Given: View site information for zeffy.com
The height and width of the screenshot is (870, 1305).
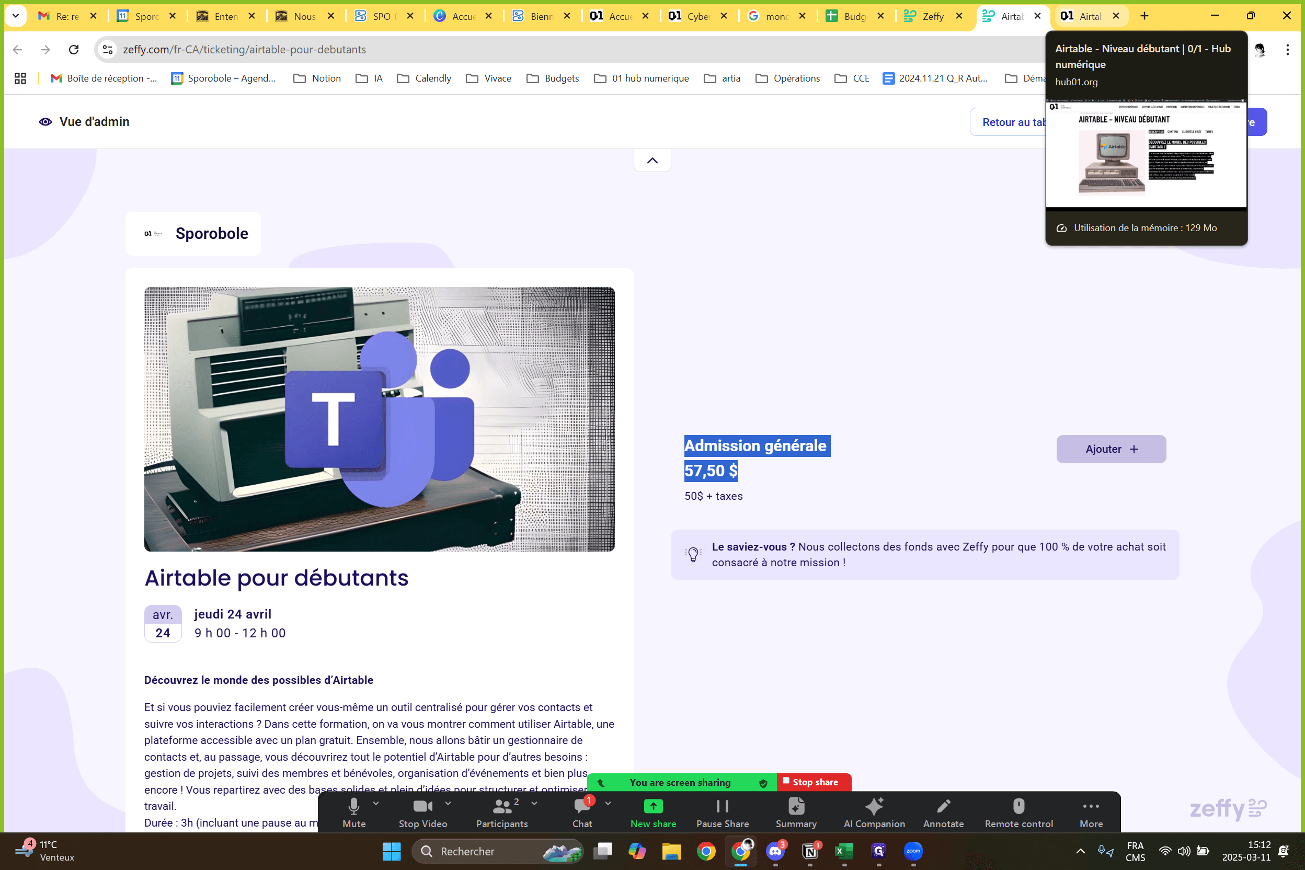Looking at the screenshot, I should [x=108, y=49].
